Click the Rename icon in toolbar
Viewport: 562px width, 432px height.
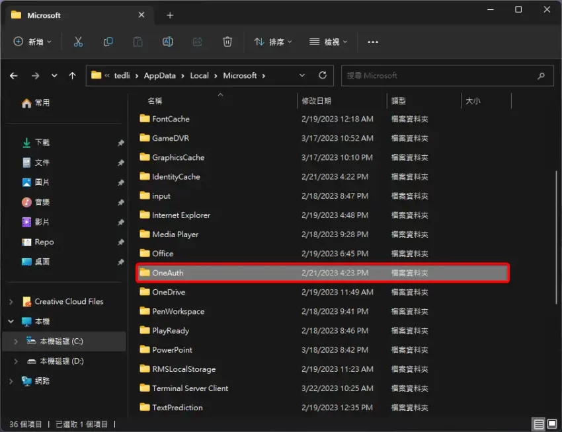pyautogui.click(x=168, y=42)
